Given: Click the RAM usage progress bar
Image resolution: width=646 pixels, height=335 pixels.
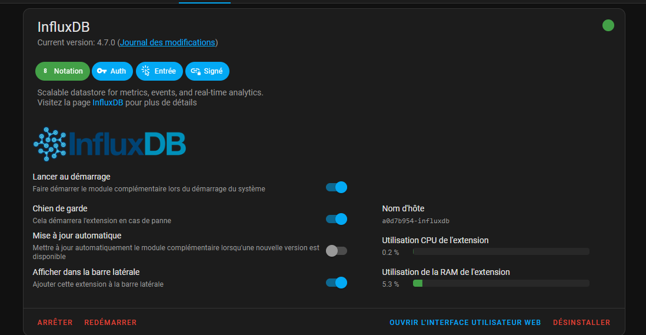Looking at the screenshot, I should 501,283.
